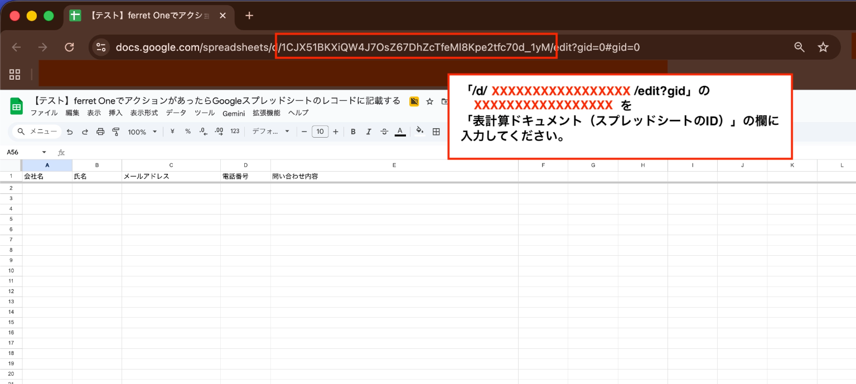Toggle italic formatting
This screenshot has height=384, width=856.
(369, 132)
